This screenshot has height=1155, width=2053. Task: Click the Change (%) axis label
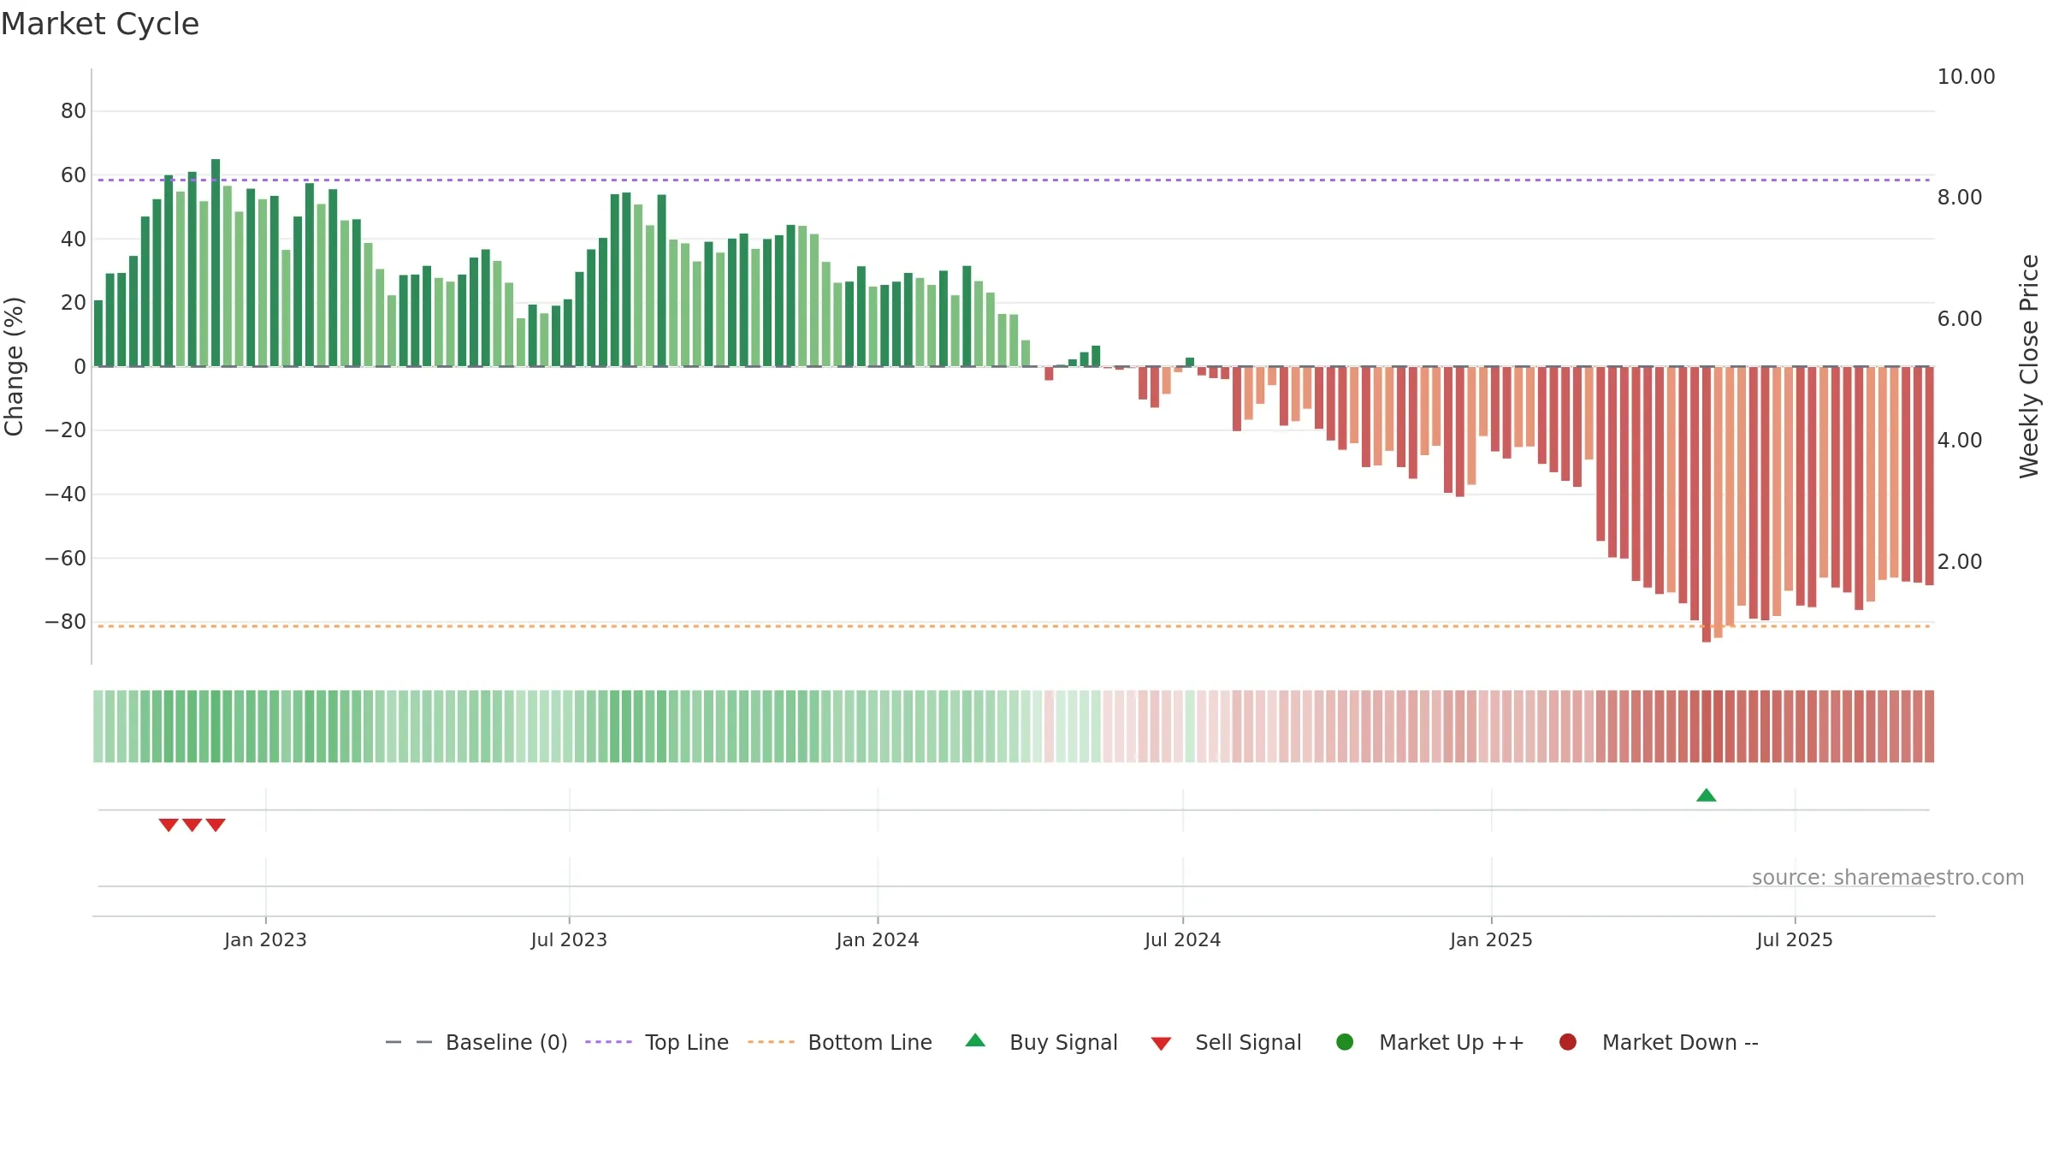coord(14,366)
